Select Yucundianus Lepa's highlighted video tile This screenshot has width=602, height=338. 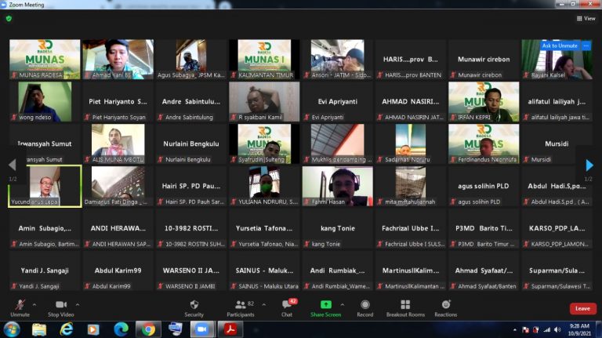click(45, 185)
